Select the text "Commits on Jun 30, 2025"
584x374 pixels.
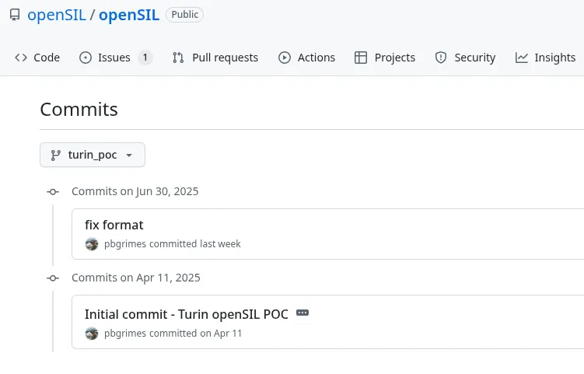click(x=135, y=191)
